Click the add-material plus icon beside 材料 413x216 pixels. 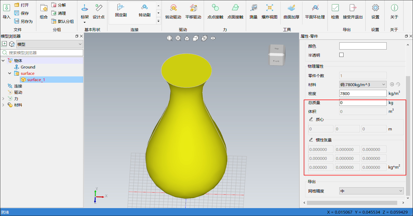coord(392,84)
